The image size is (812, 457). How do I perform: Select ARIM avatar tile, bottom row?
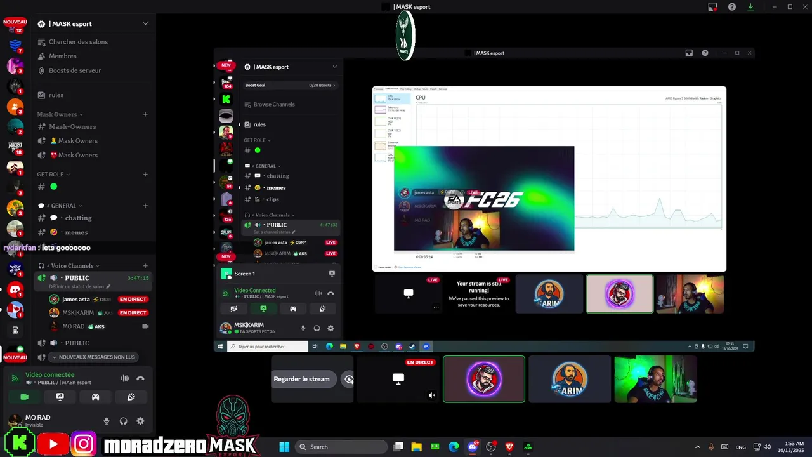coord(570,379)
